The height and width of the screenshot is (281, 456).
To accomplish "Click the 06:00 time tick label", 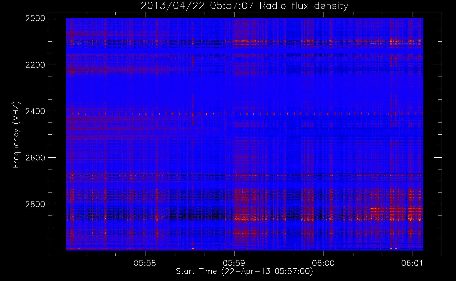I will pos(324,263).
